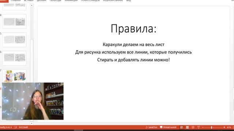This screenshot has width=234, height=131.
Task: Click the webcam video overlay
Action: pyautogui.click(x=33, y=101)
